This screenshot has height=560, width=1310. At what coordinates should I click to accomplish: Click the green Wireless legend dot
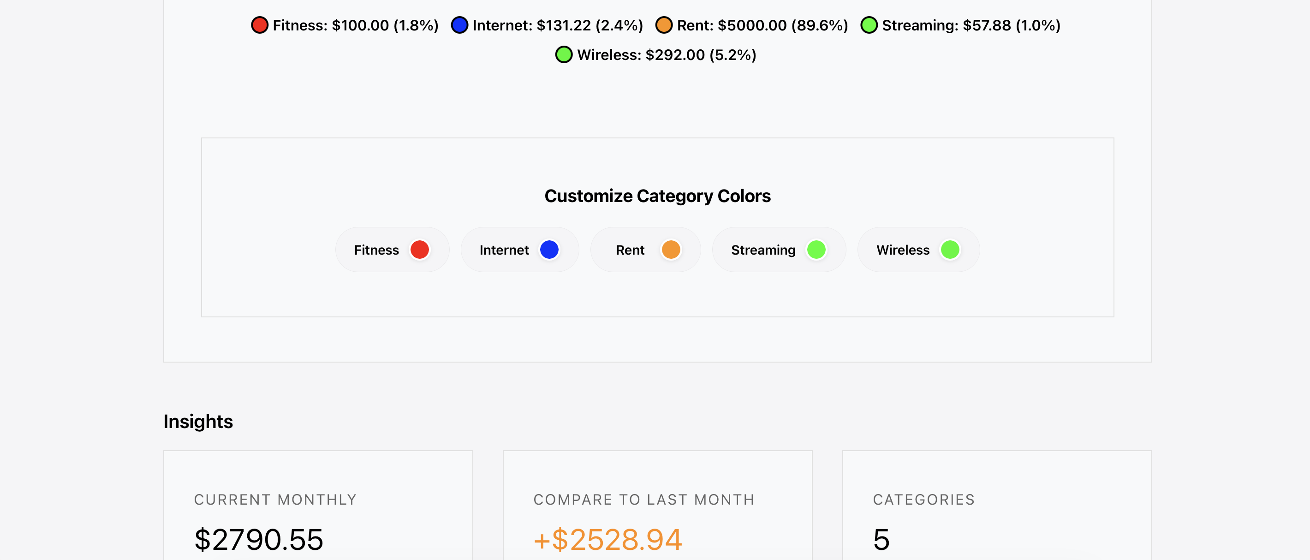coord(564,54)
